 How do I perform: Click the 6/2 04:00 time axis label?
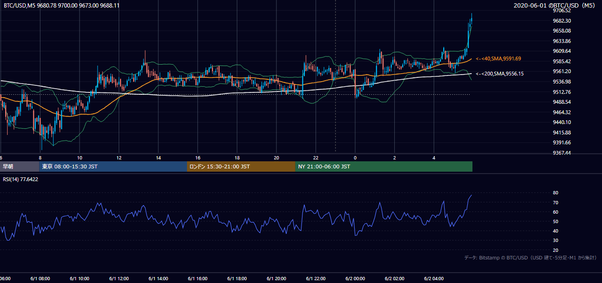coord(434,278)
